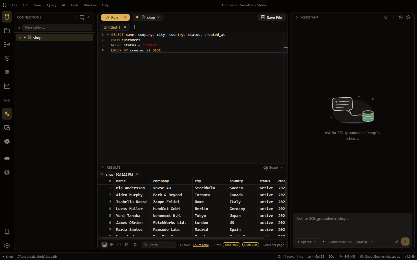Open the shop connection selector dropdown
Screen dimensions: 417x260
(148, 17)
